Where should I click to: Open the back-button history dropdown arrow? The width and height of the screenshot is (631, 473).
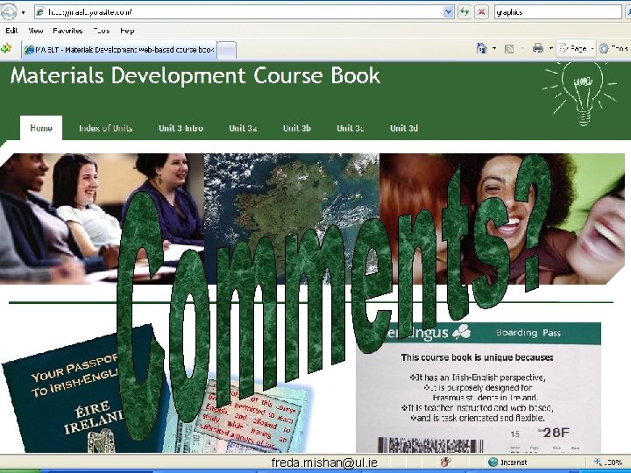[x=24, y=12]
